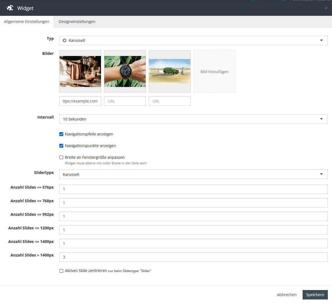Screen dimensions: 332x305
Task: Select the coffee machine image thumbnail
Action: tap(80, 71)
